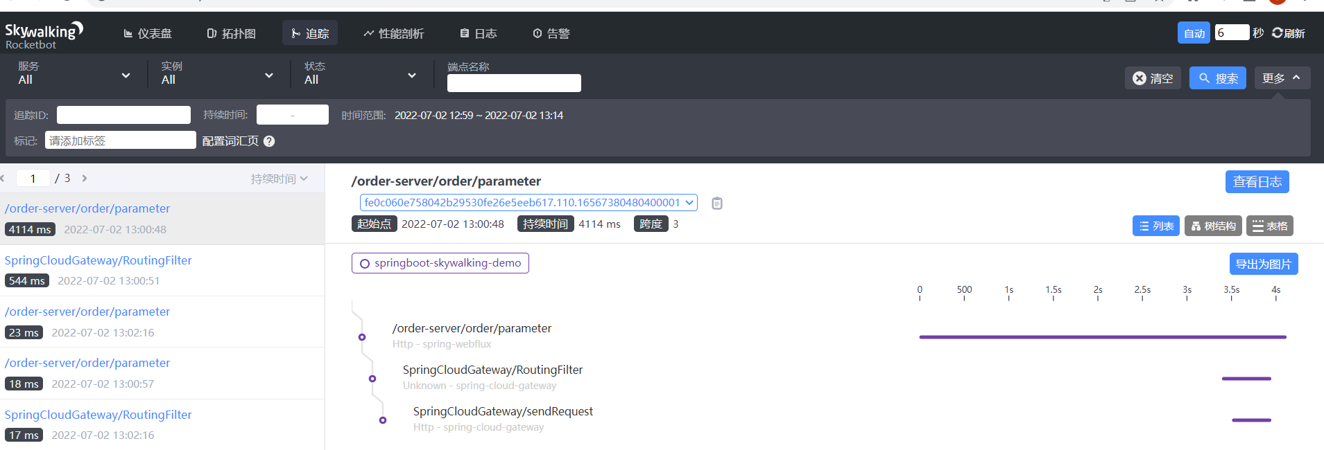Click the 4114 ms duration badge
This screenshot has width=1324, height=450.
pyautogui.click(x=30, y=229)
